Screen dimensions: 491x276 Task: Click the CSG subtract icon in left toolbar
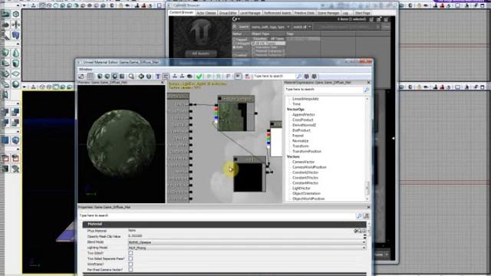(15, 113)
